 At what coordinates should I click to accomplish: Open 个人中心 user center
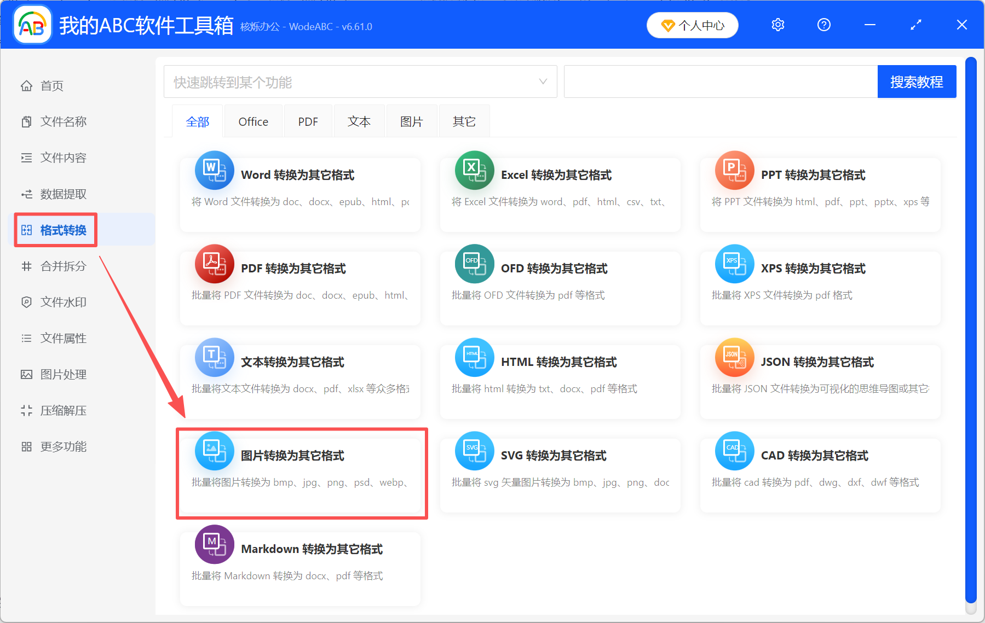point(692,25)
